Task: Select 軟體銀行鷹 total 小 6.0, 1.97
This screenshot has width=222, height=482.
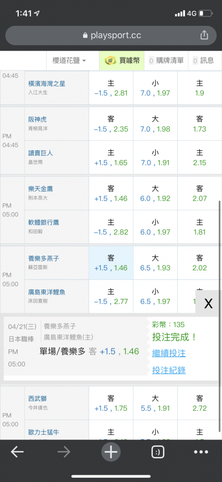Action: point(155,227)
